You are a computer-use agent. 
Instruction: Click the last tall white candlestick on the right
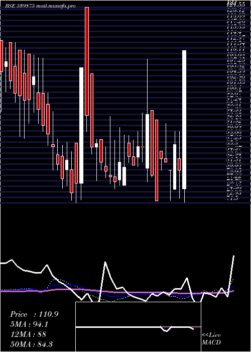184,120
